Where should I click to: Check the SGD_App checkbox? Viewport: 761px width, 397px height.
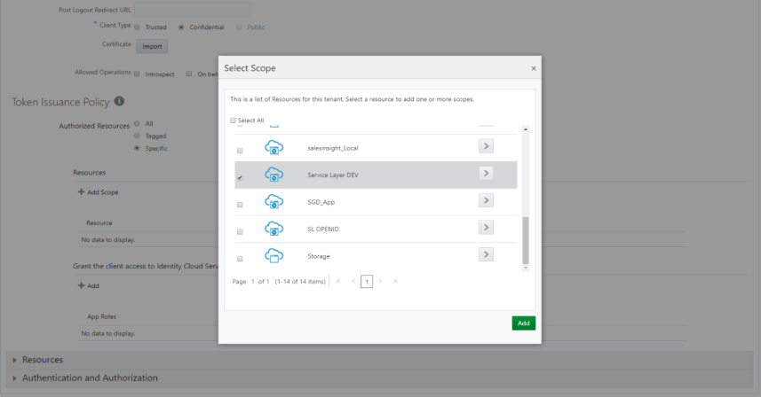(x=240, y=205)
